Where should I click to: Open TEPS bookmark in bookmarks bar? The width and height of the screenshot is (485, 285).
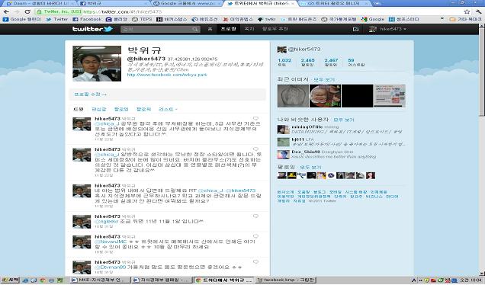[x=142, y=19]
